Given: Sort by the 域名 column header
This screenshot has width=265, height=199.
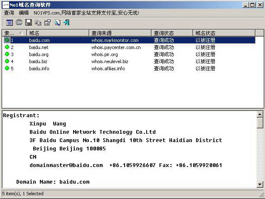Looking at the screenshot, I should coord(58,33).
